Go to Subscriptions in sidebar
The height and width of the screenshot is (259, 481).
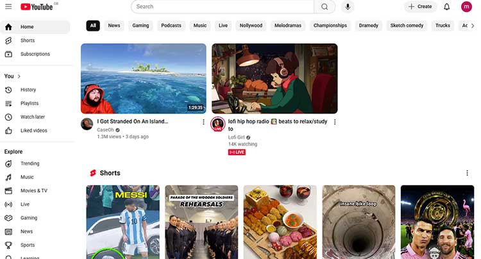pyautogui.click(x=35, y=54)
